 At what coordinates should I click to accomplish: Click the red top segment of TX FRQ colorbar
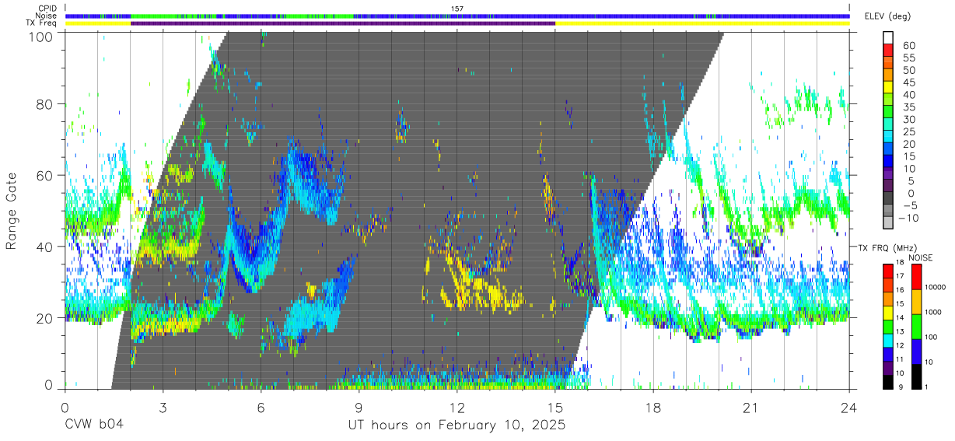point(888,271)
